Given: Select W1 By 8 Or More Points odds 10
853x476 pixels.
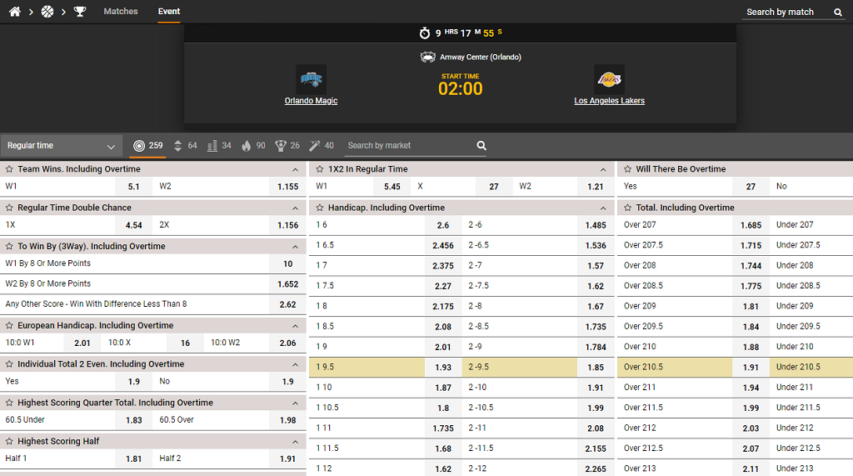Looking at the screenshot, I should (x=287, y=263).
